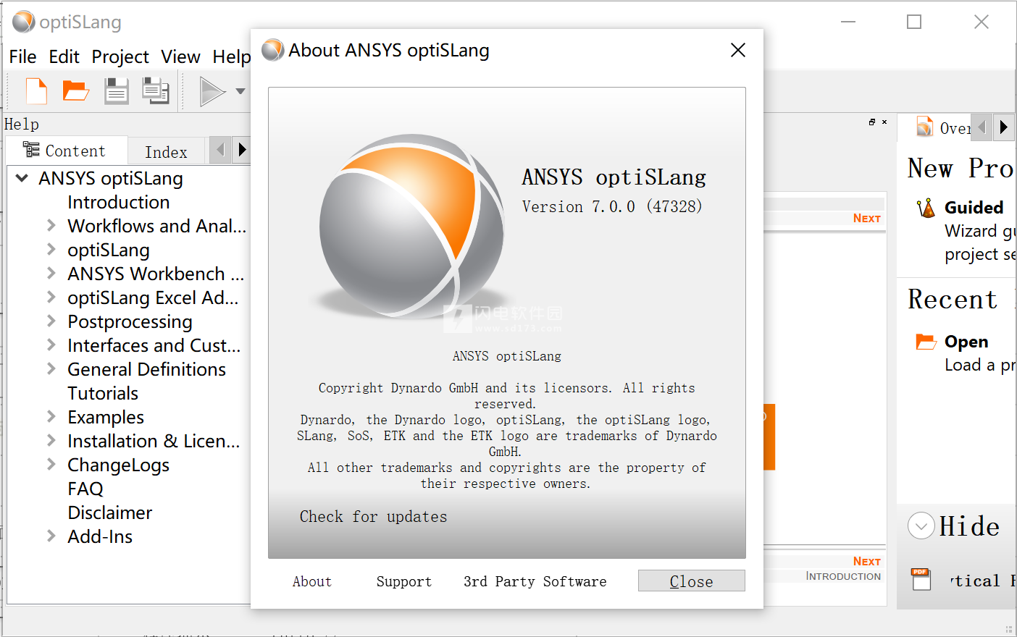Click the INTRODUCTION link
Viewport: 1017px width, 637px height.
pos(843,576)
